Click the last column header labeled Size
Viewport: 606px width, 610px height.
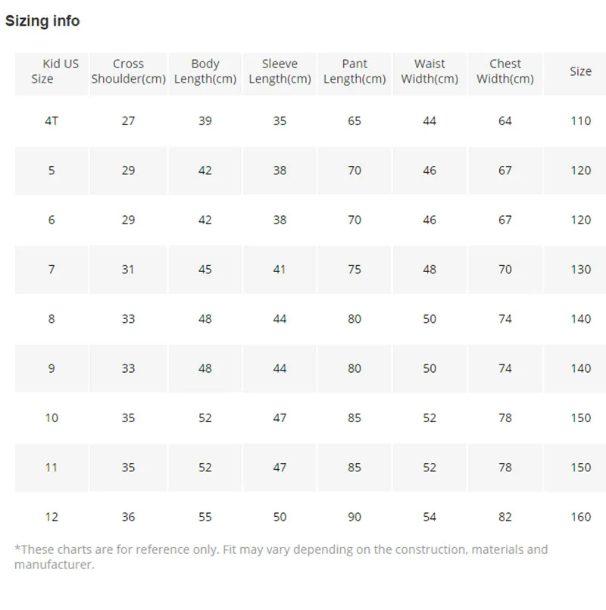[x=580, y=71]
